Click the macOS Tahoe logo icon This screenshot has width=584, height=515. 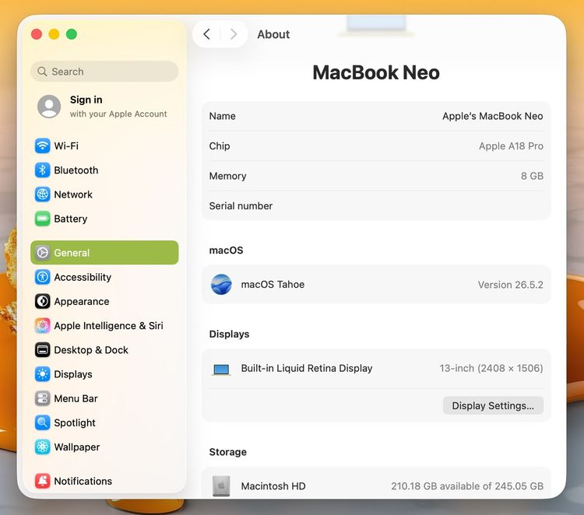pos(221,284)
